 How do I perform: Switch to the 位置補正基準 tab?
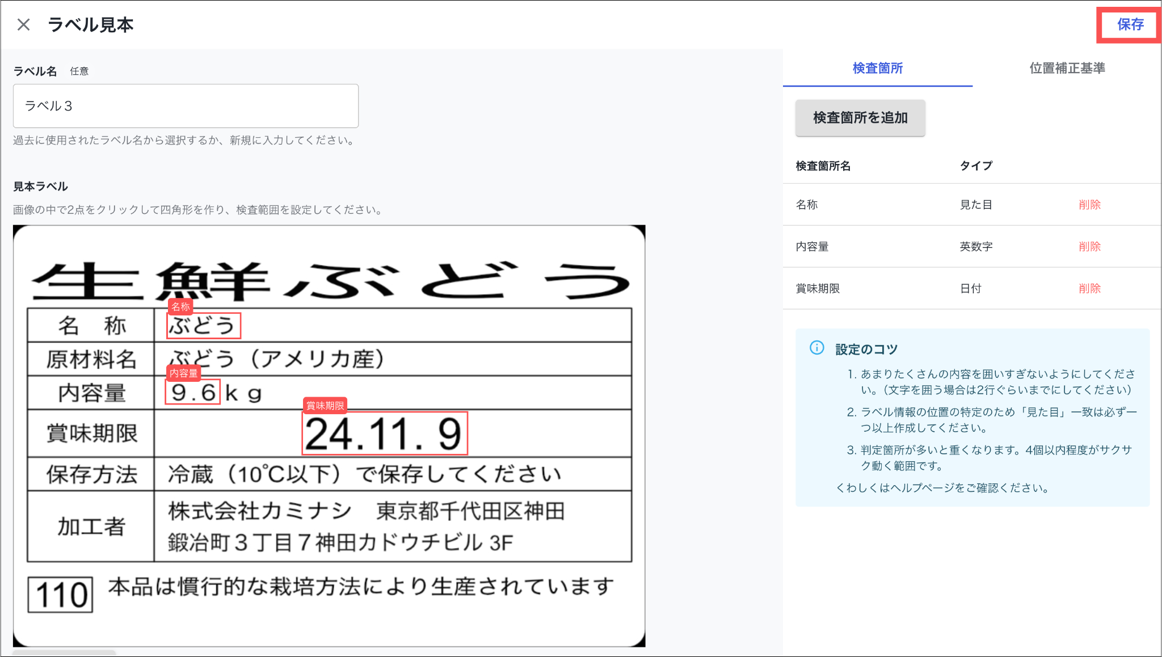(1067, 68)
